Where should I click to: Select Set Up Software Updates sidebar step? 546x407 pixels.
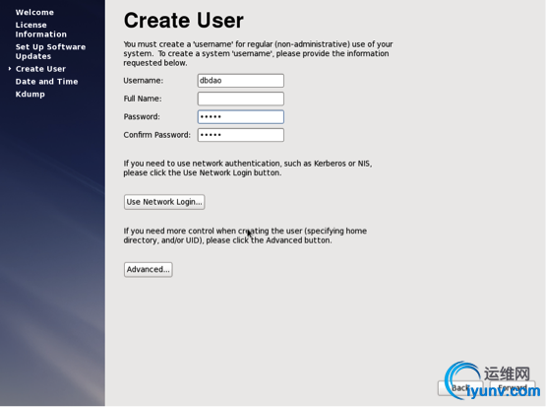[50, 51]
